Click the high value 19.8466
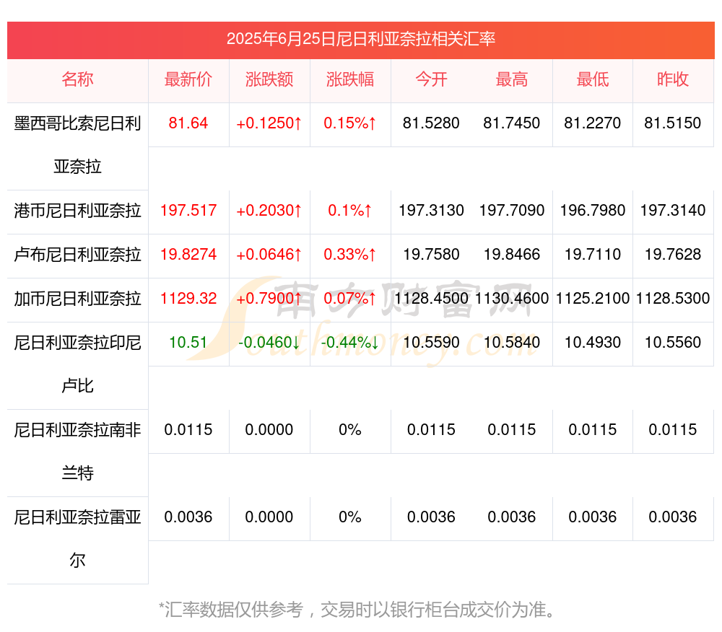 coord(512,255)
